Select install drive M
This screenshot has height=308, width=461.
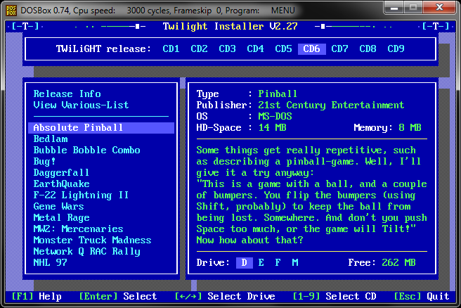[x=295, y=263]
